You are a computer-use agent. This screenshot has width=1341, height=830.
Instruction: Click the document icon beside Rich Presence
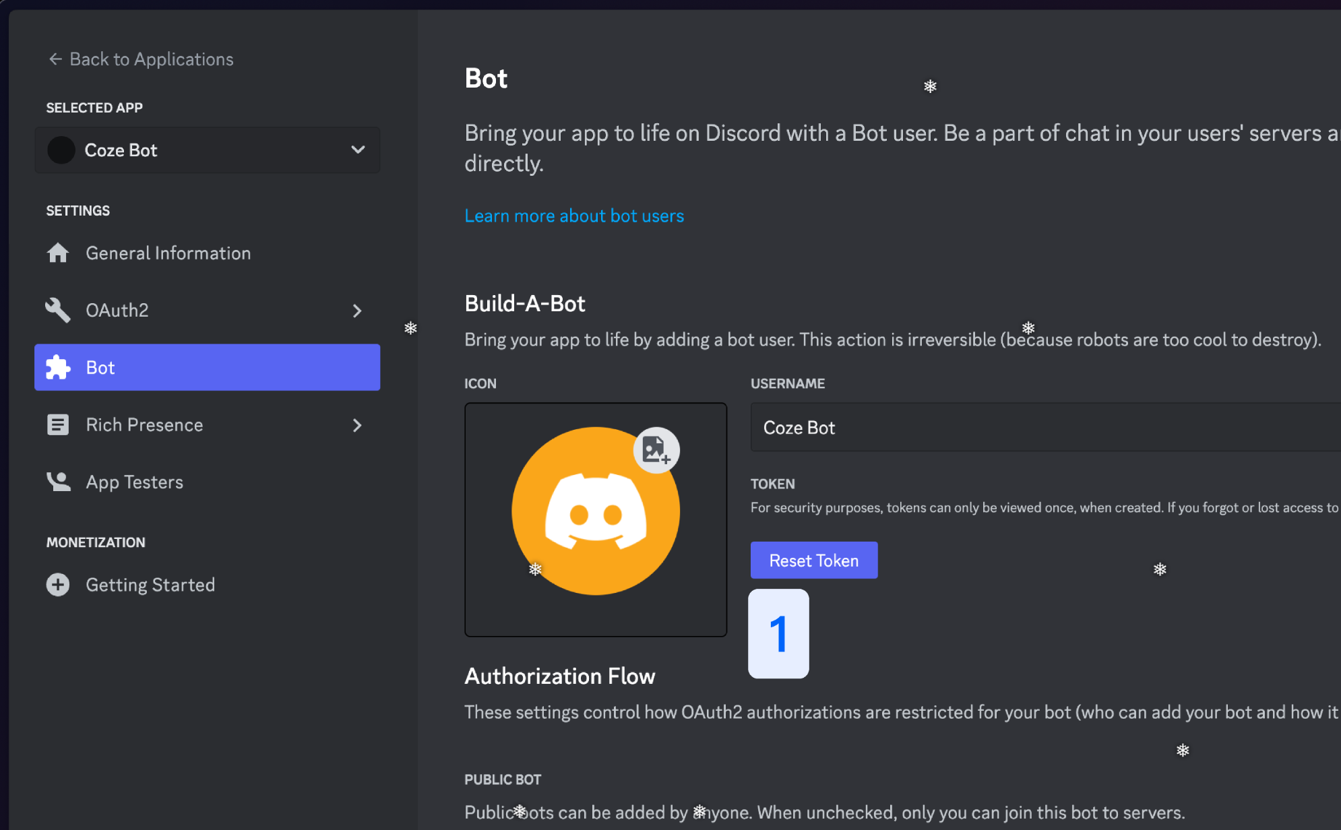point(58,425)
